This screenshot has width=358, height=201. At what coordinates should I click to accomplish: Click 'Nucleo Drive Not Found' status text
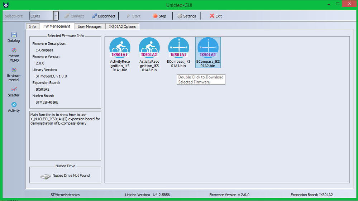coord(71,176)
